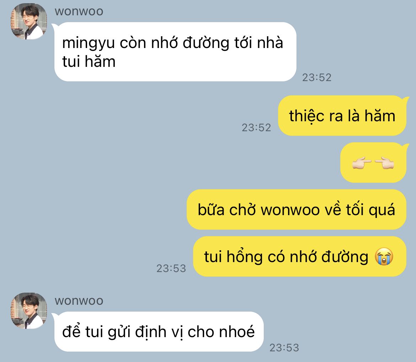Tap the 23:52 timestamp beside the yellow bubble

click(256, 128)
